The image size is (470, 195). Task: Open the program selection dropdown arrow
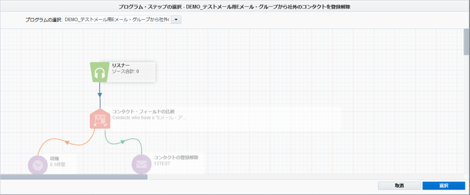point(177,20)
